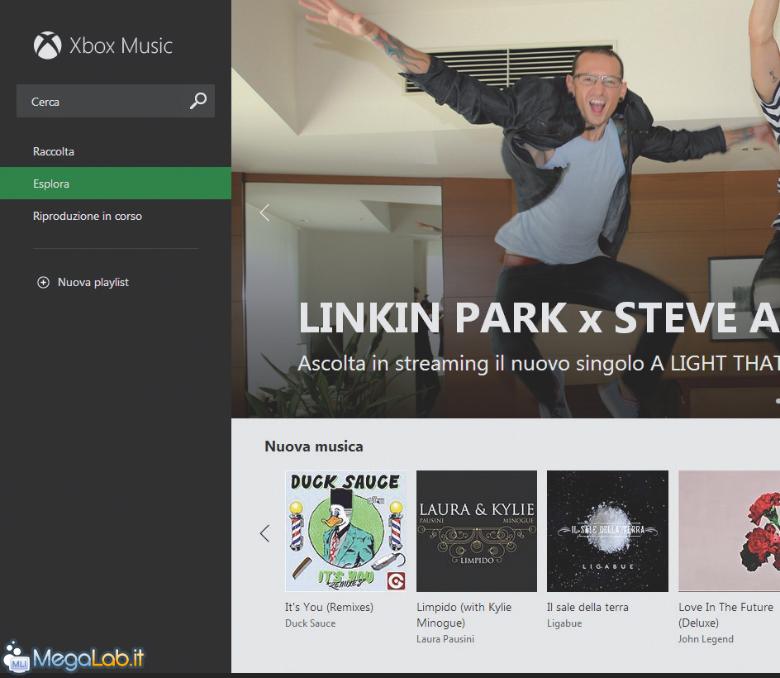Image resolution: width=780 pixels, height=678 pixels.
Task: Open the Nuova musica section heading
Action: 314,446
